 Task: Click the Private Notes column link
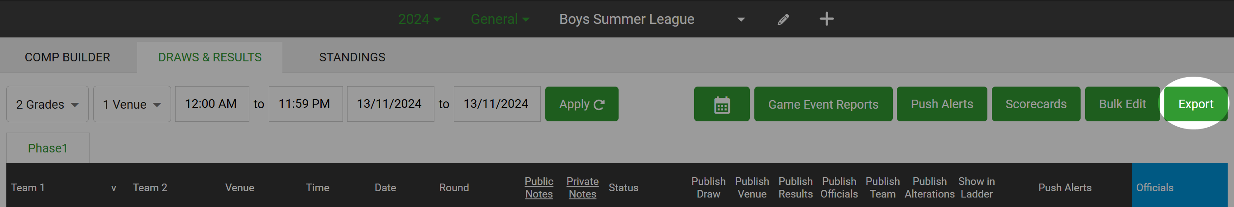pyautogui.click(x=582, y=188)
